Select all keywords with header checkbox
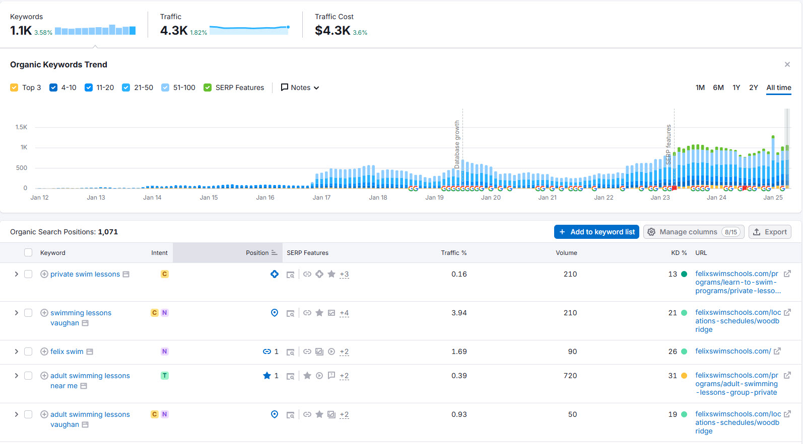Image resolution: width=803 pixels, height=444 pixels. click(28, 252)
